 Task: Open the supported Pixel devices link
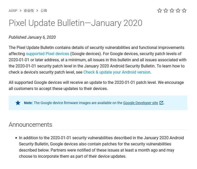click(x=47, y=54)
